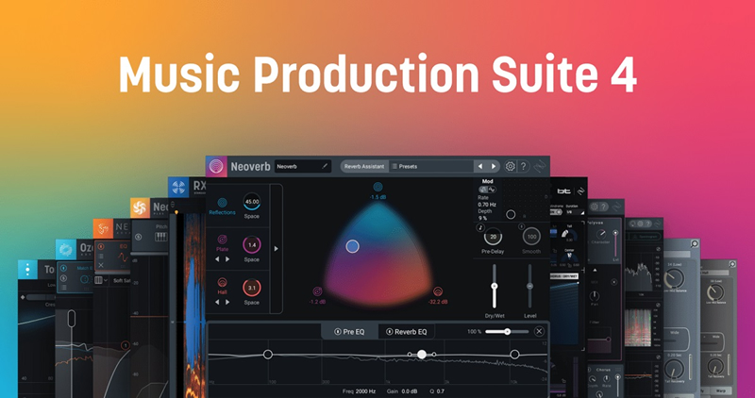This screenshot has width=755, height=398.
Task: Click the piano keys icon in Nectar
Action: tap(160, 237)
